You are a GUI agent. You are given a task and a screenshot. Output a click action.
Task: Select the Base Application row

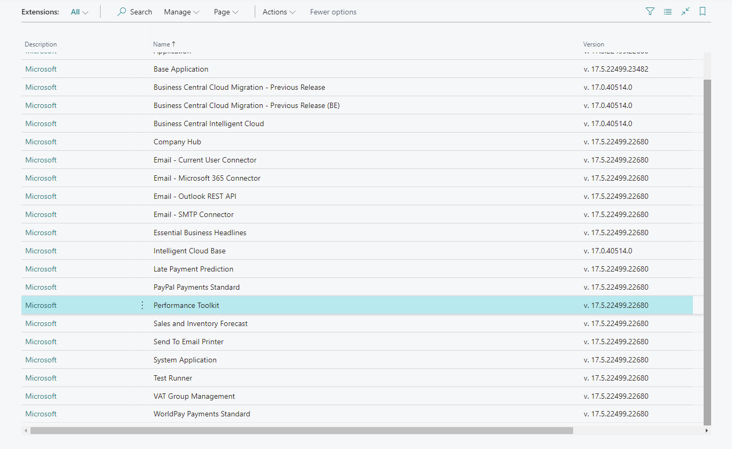coord(357,69)
